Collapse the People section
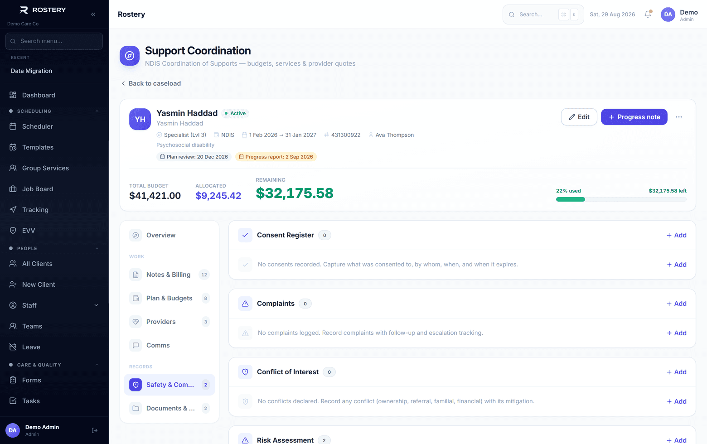The width and height of the screenshot is (707, 444). pos(54,248)
